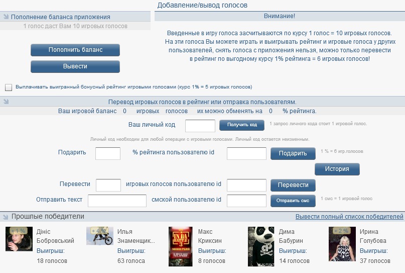The height and width of the screenshot is (273, 405).
Task: Click the Внимание! header bar
Action: click(280, 16)
